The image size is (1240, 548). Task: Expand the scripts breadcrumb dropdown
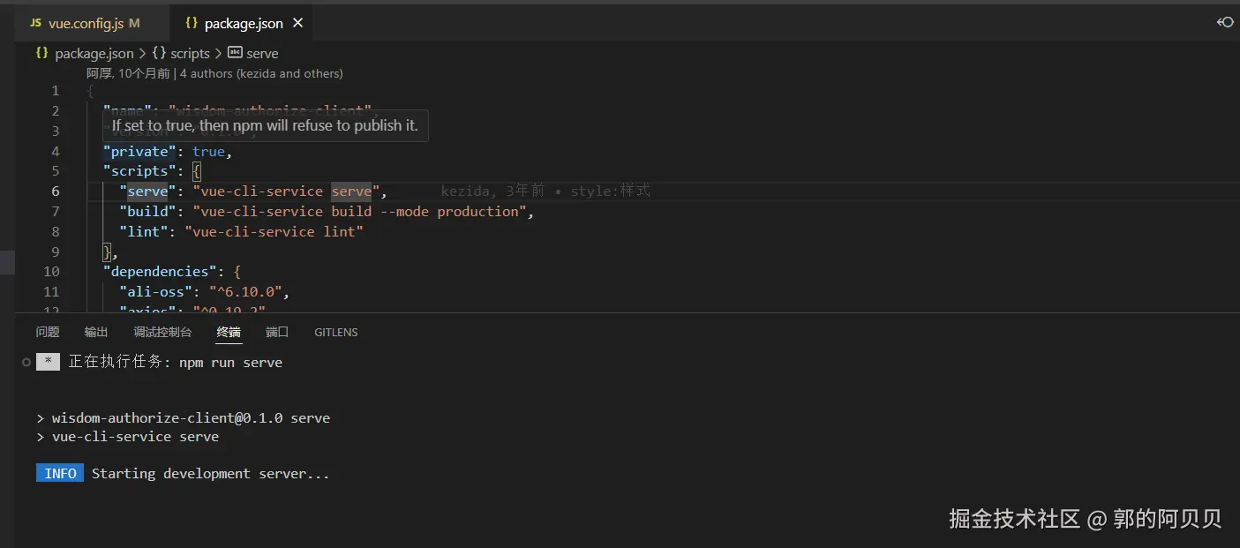tap(190, 53)
